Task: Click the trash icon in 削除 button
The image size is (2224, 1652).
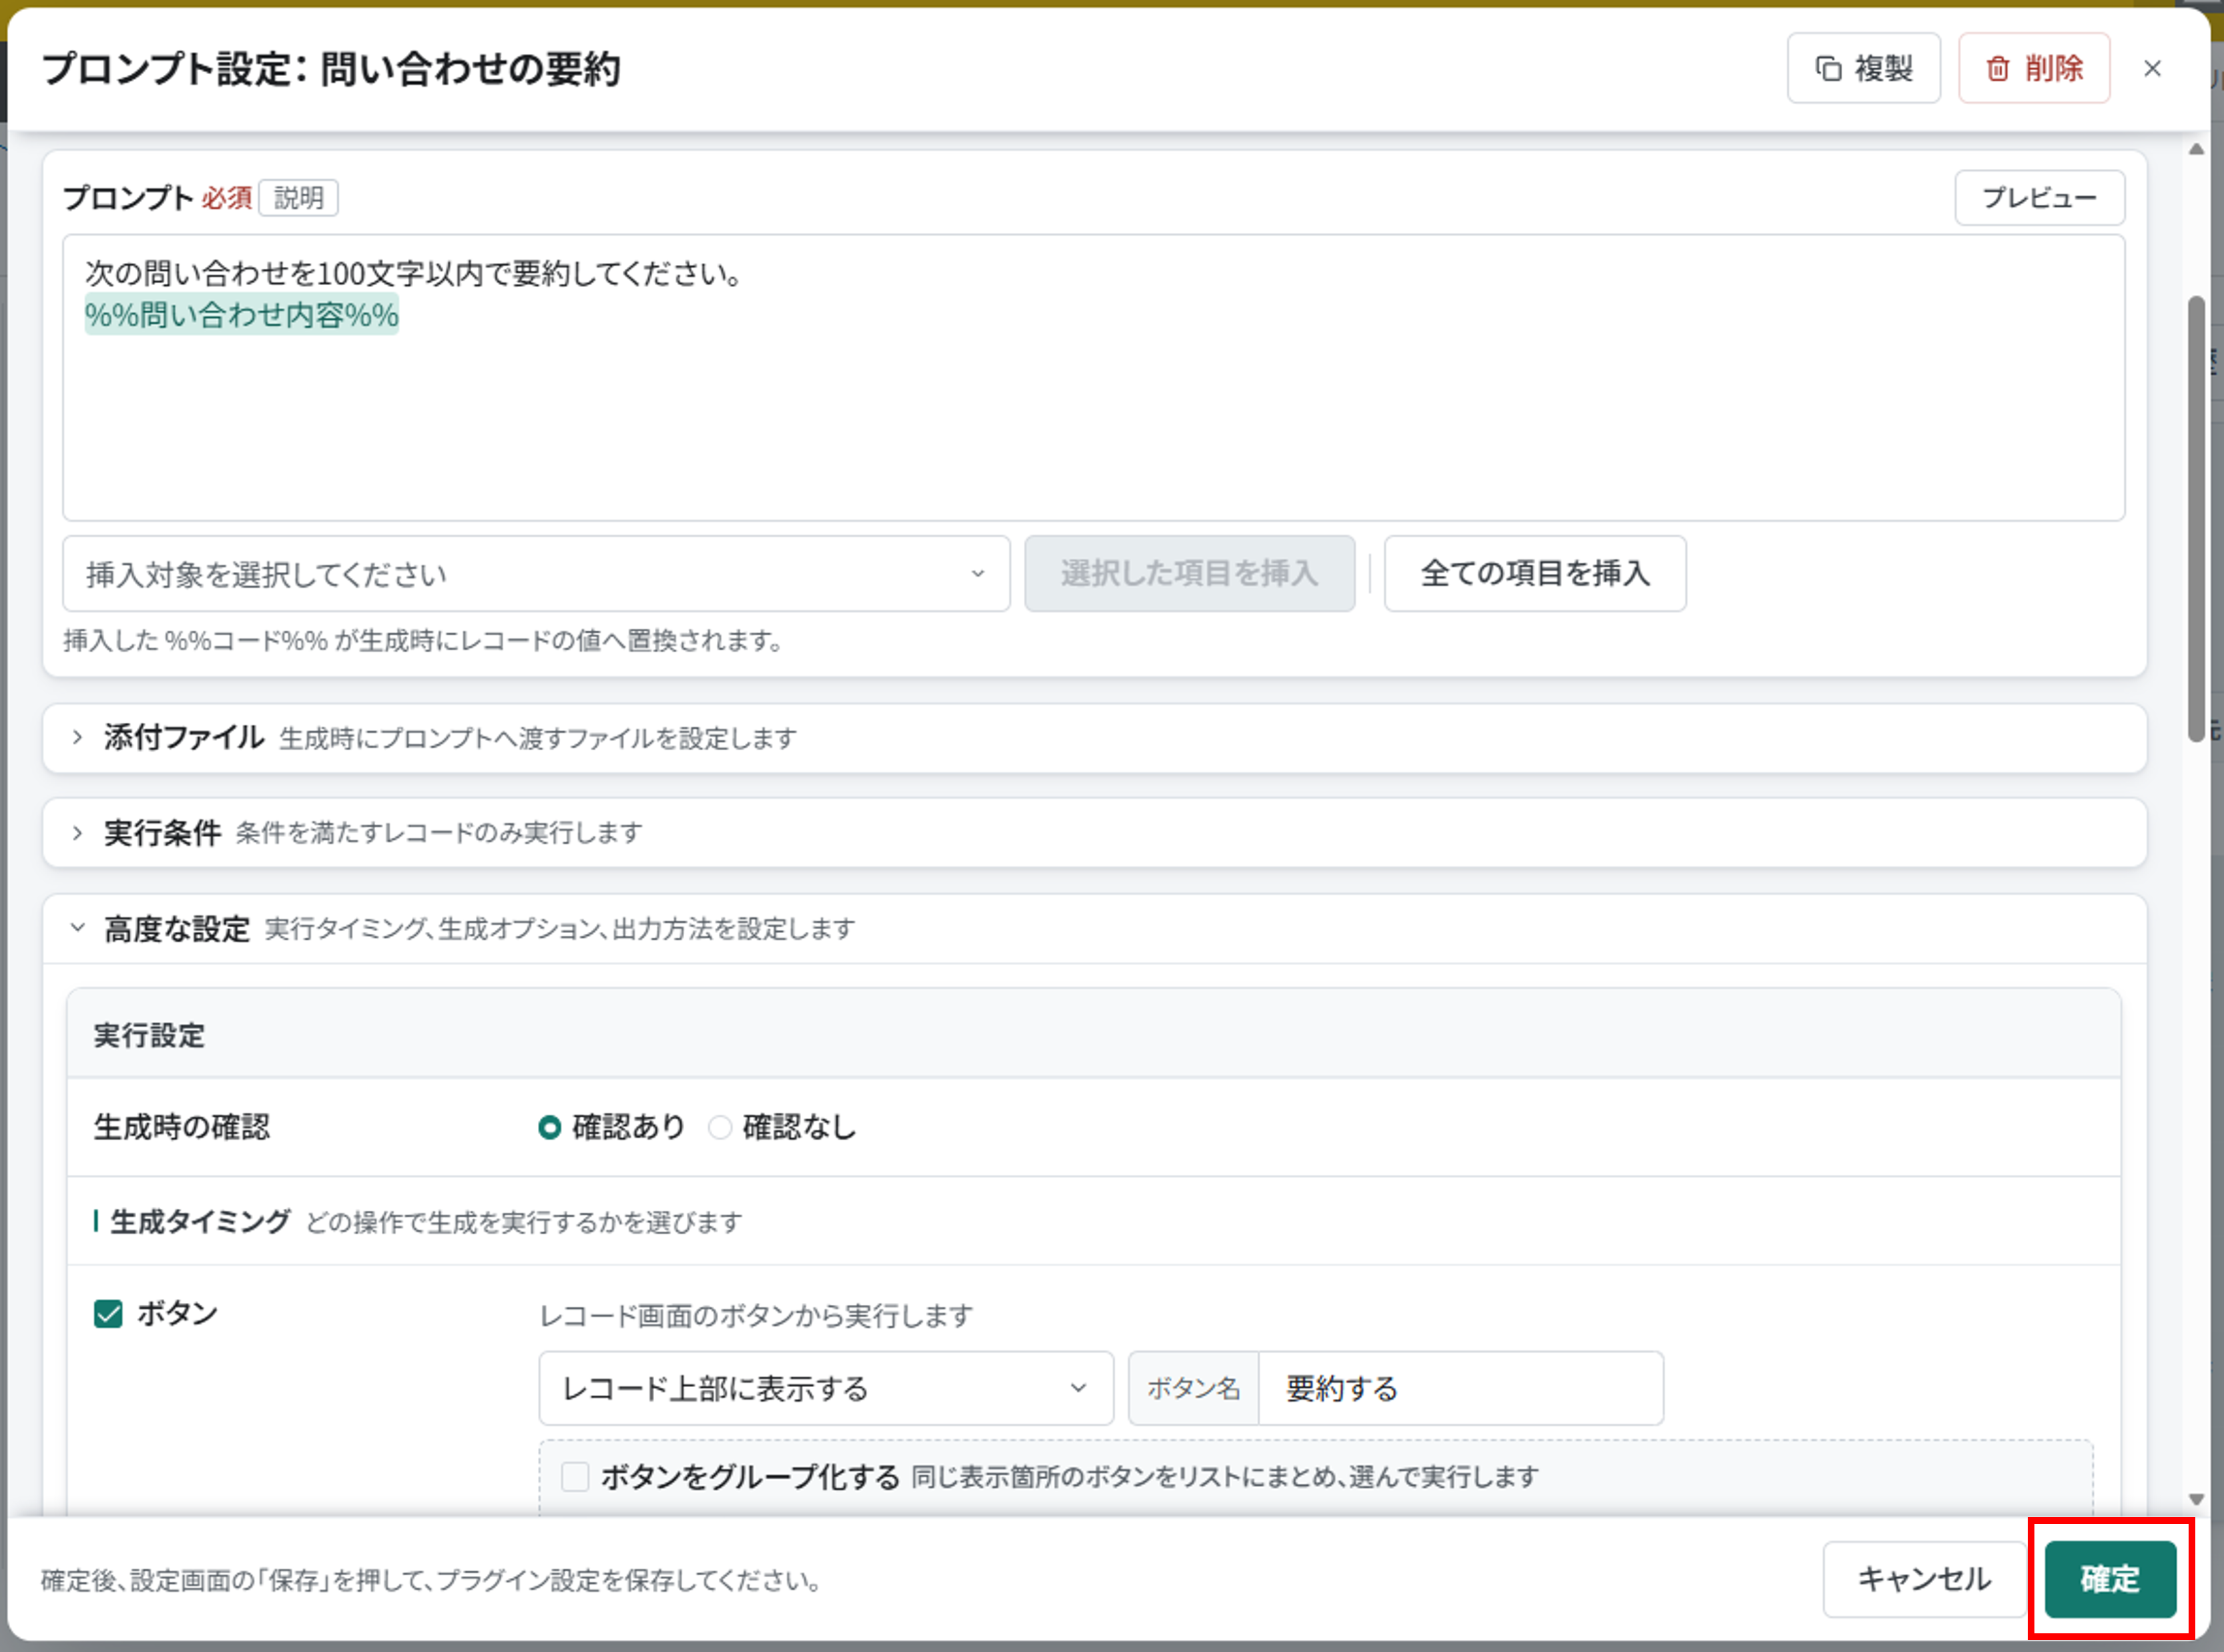Action: click(1997, 68)
